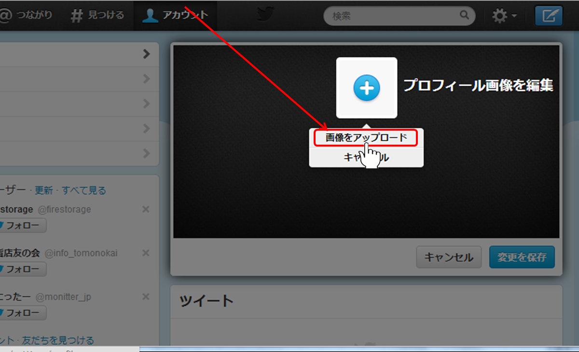
Task: Go to the # 見つける tab
Action: click(x=97, y=15)
